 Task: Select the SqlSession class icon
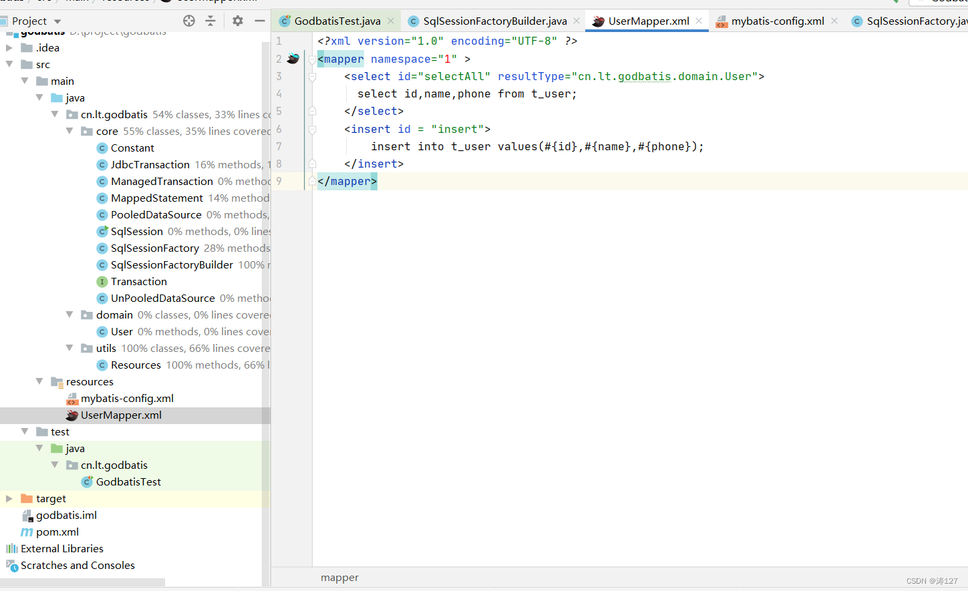coord(102,231)
